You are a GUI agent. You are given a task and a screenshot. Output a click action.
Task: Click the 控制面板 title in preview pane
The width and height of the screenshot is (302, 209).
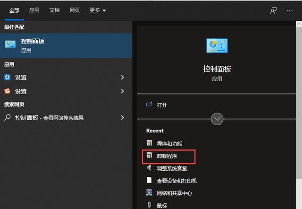217,69
